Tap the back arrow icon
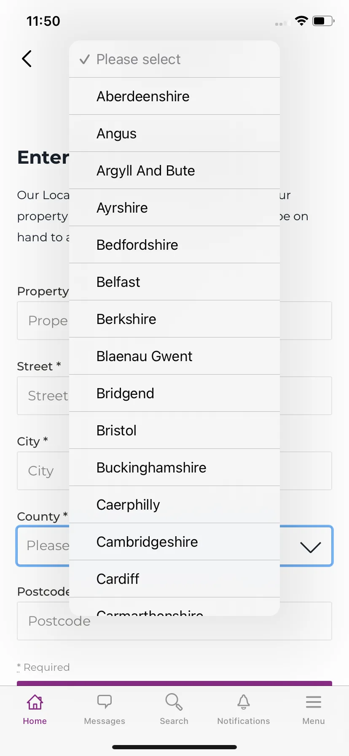 [x=27, y=59]
